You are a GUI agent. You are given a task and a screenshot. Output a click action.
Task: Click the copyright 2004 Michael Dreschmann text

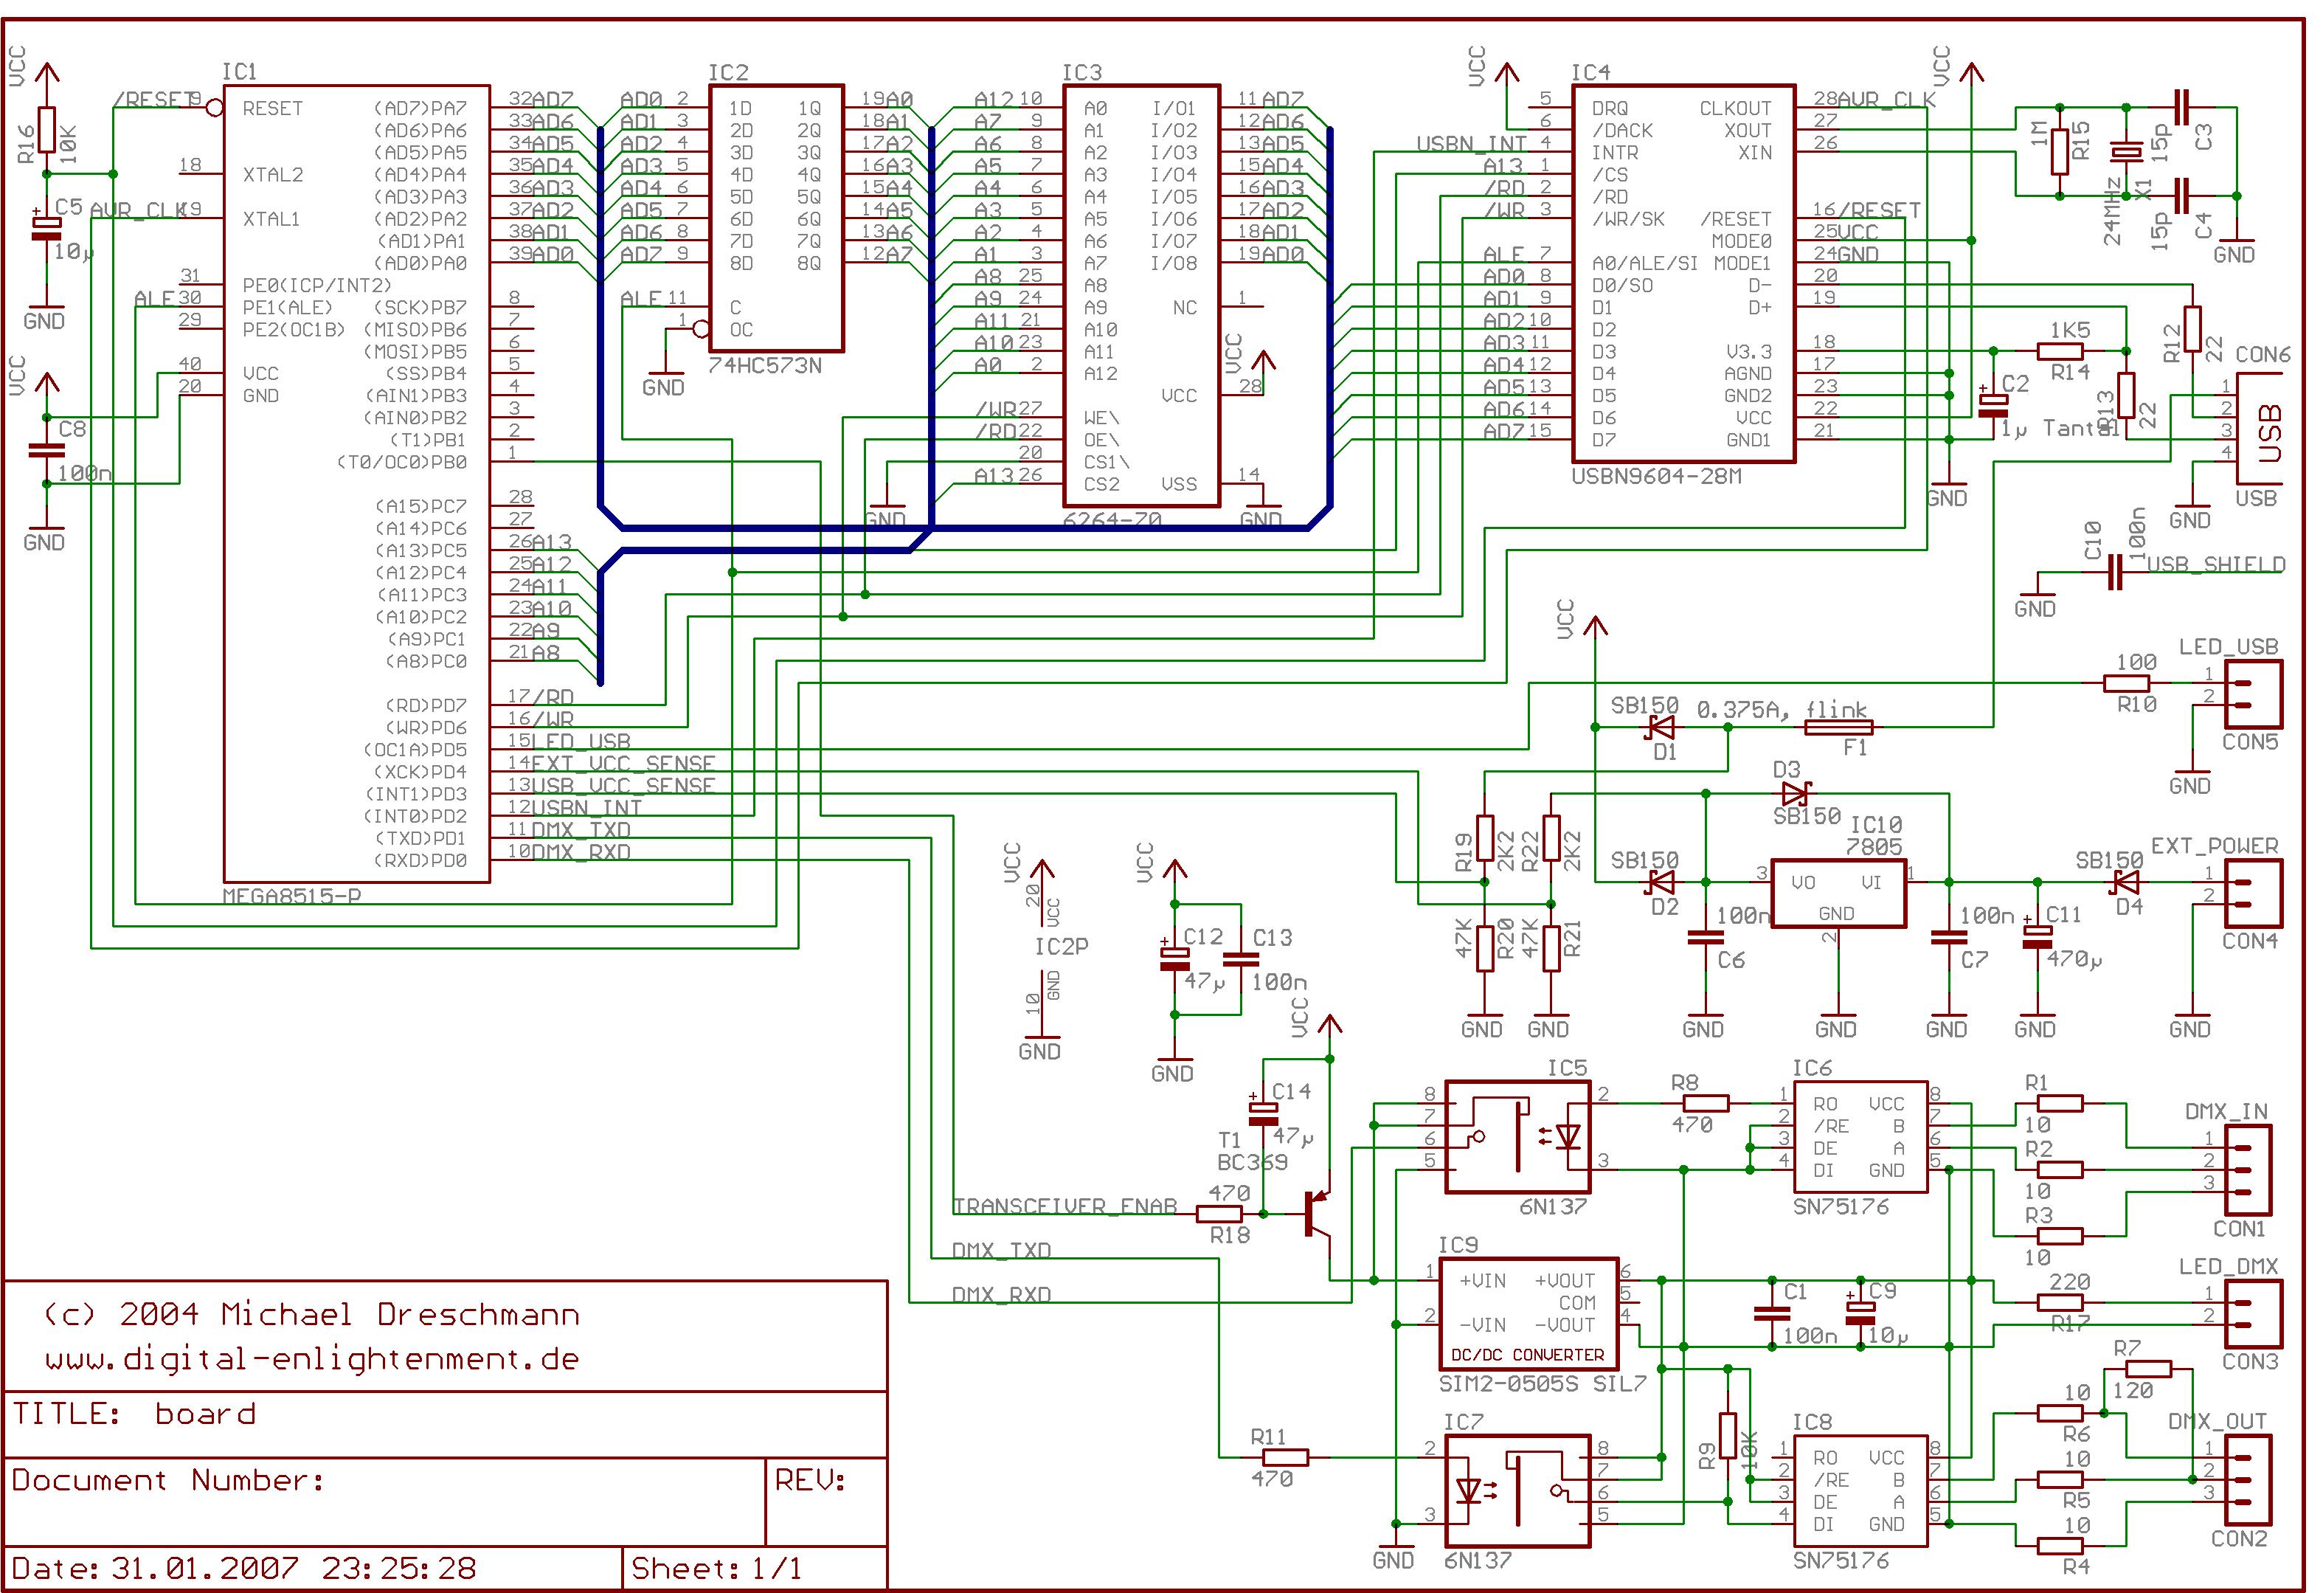click(312, 1314)
